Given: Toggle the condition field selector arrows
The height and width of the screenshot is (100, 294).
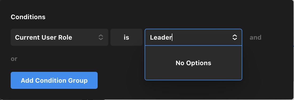Looking at the screenshot, I should (101, 37).
